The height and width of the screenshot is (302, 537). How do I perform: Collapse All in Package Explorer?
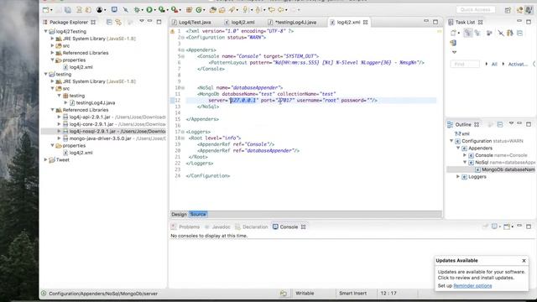109,22
